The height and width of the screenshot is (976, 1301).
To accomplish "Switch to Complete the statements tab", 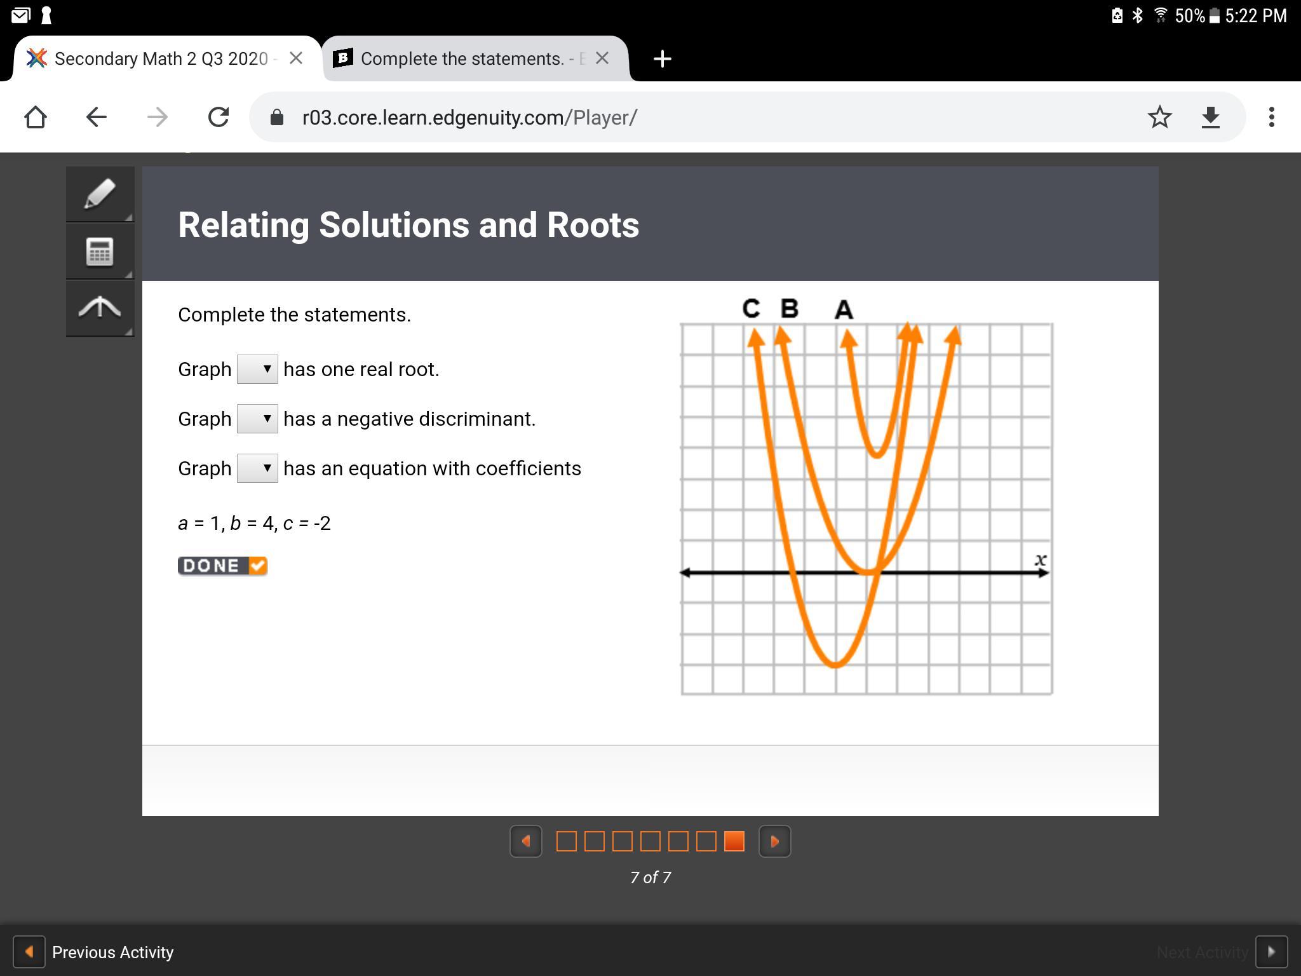I will (x=462, y=58).
